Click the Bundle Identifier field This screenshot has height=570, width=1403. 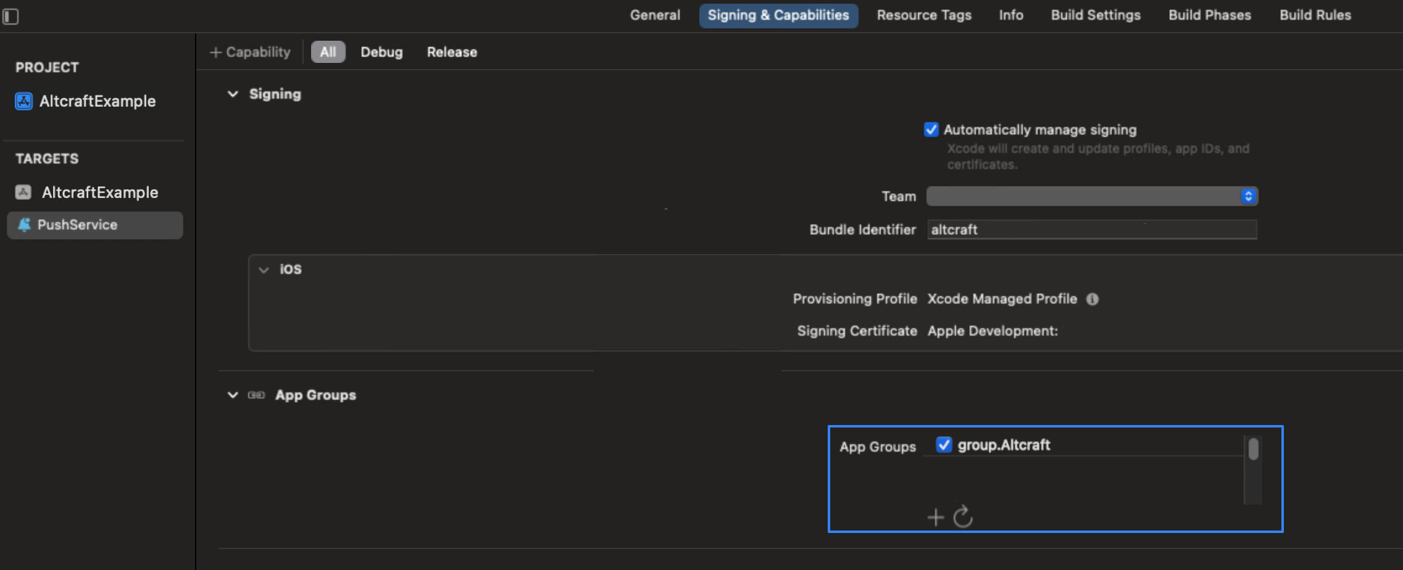[1092, 229]
